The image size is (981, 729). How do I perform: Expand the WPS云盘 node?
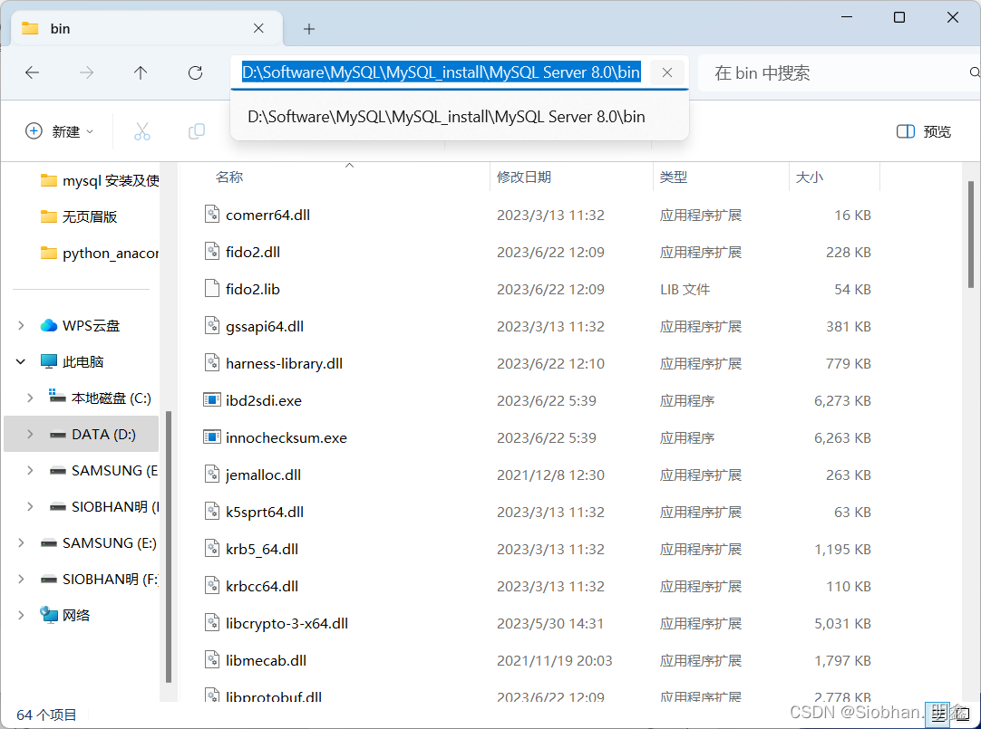21,325
